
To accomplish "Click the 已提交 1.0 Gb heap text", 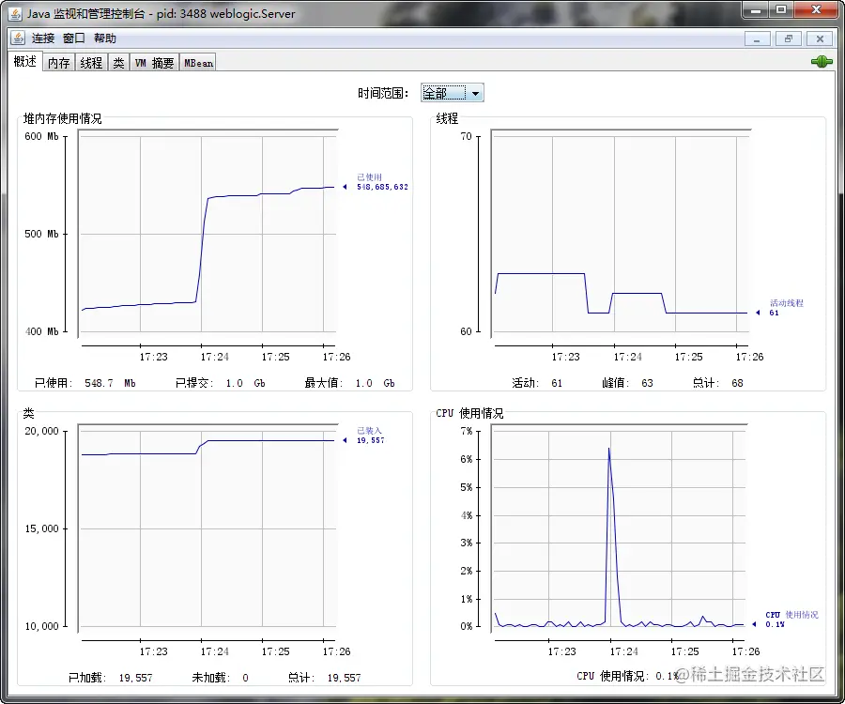I will click(221, 383).
